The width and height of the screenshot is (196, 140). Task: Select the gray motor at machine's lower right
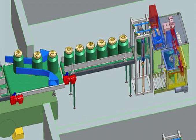coord(181,89)
